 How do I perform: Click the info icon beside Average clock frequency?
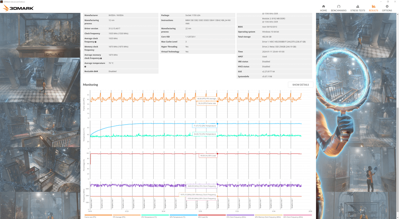(x=95, y=42)
